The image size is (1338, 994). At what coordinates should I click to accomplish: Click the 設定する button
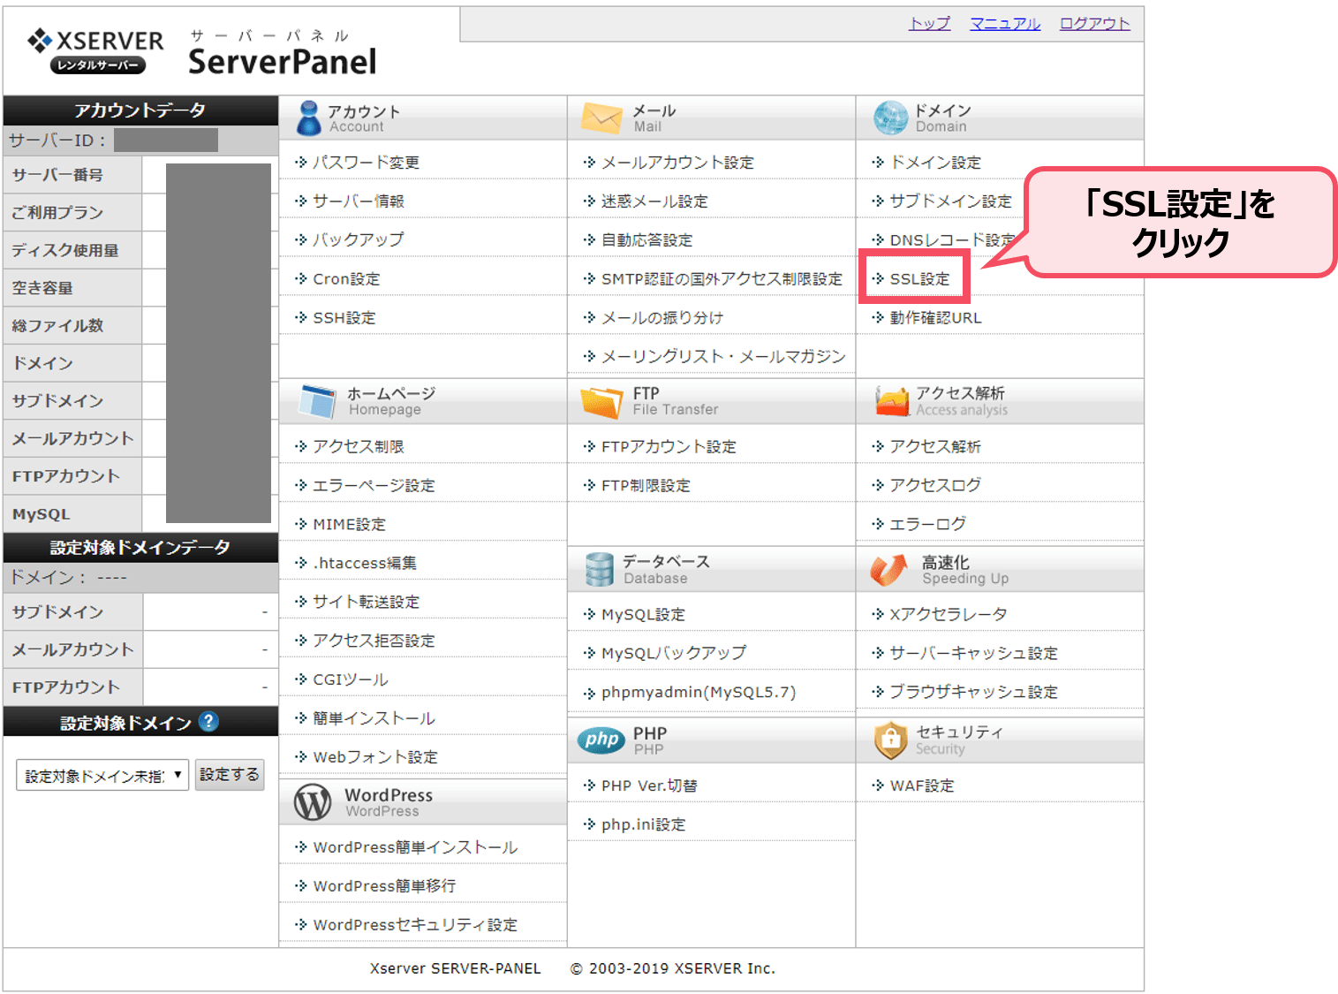[230, 775]
